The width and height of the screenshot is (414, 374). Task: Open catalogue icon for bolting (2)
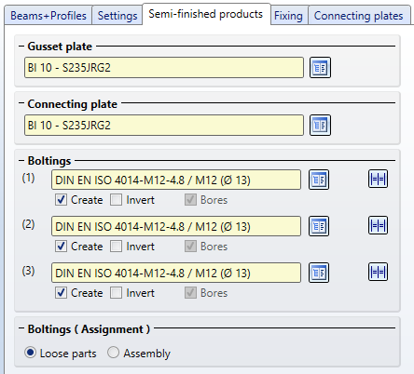(319, 226)
